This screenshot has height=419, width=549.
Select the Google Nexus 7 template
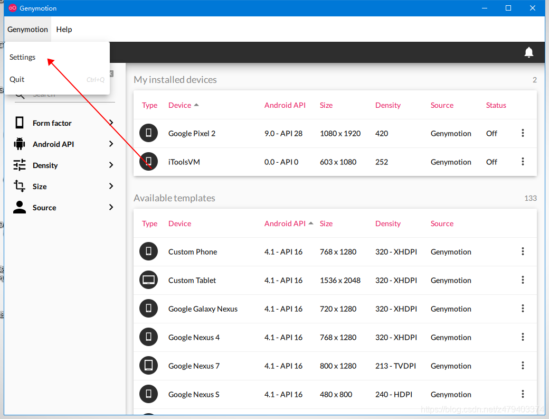(x=194, y=366)
